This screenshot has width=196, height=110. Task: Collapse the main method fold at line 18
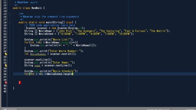coord(9,22)
